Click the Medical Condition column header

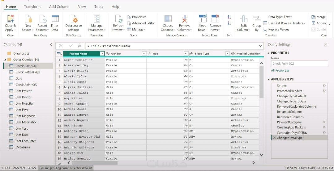[x=247, y=54]
